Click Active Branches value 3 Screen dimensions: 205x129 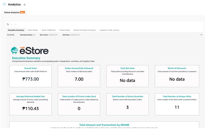pyautogui.click(x=128, y=107)
